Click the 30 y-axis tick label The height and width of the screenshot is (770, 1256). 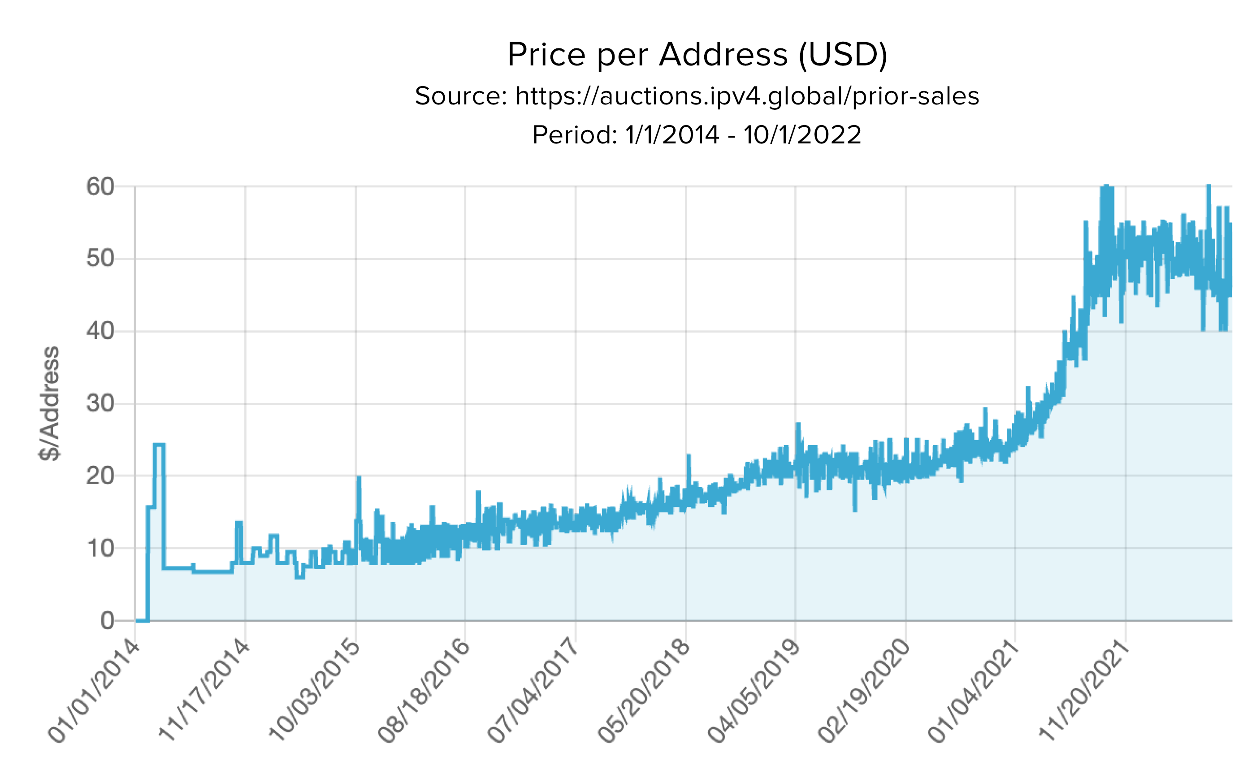[x=100, y=404]
